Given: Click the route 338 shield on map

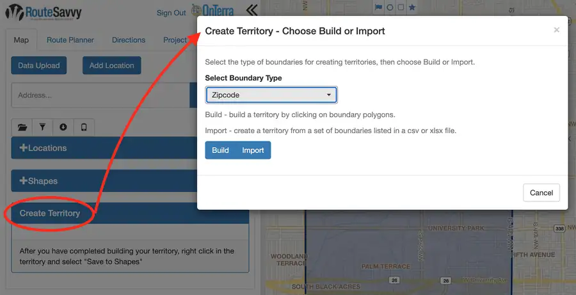Looking at the screenshot, I should (559, 228).
